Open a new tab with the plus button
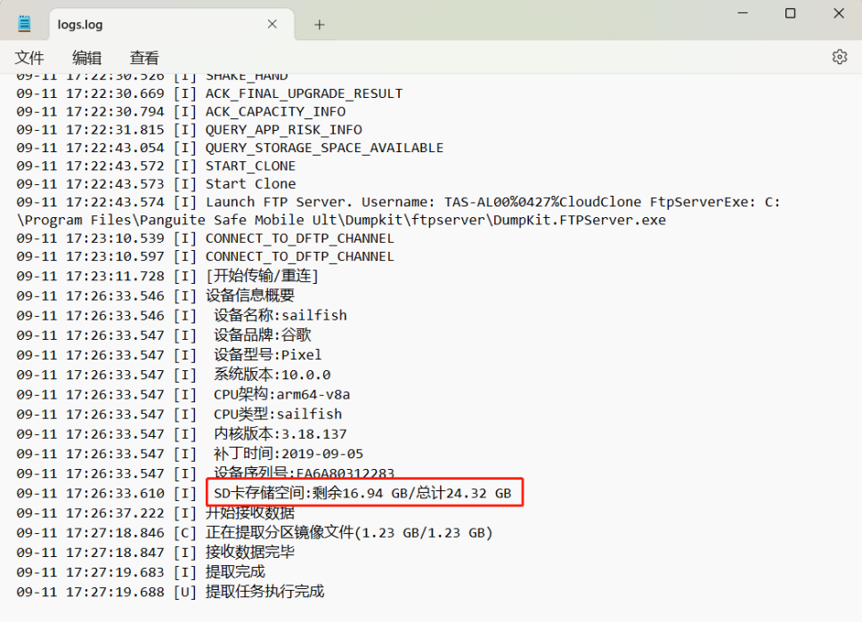 (319, 24)
